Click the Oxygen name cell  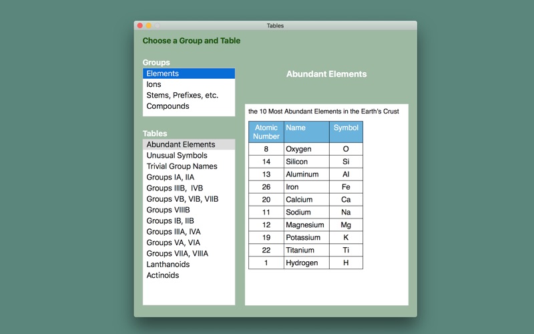point(306,149)
